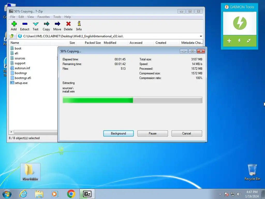Viewport: 265px width, 199px height.
Task: Click the quick mount lightning icon in DAEMON Tools
Action: (x=239, y=41)
